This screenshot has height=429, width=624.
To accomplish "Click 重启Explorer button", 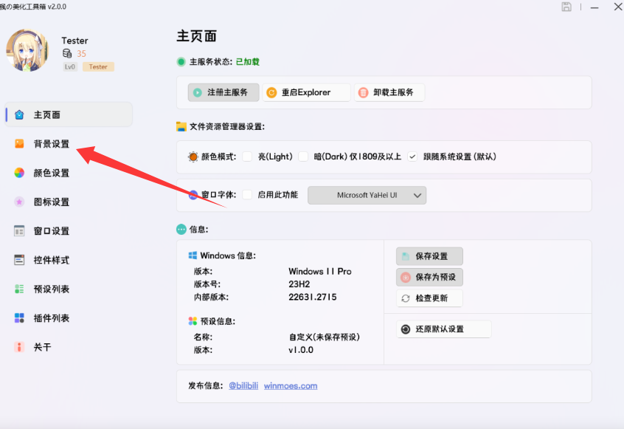I will [x=305, y=92].
